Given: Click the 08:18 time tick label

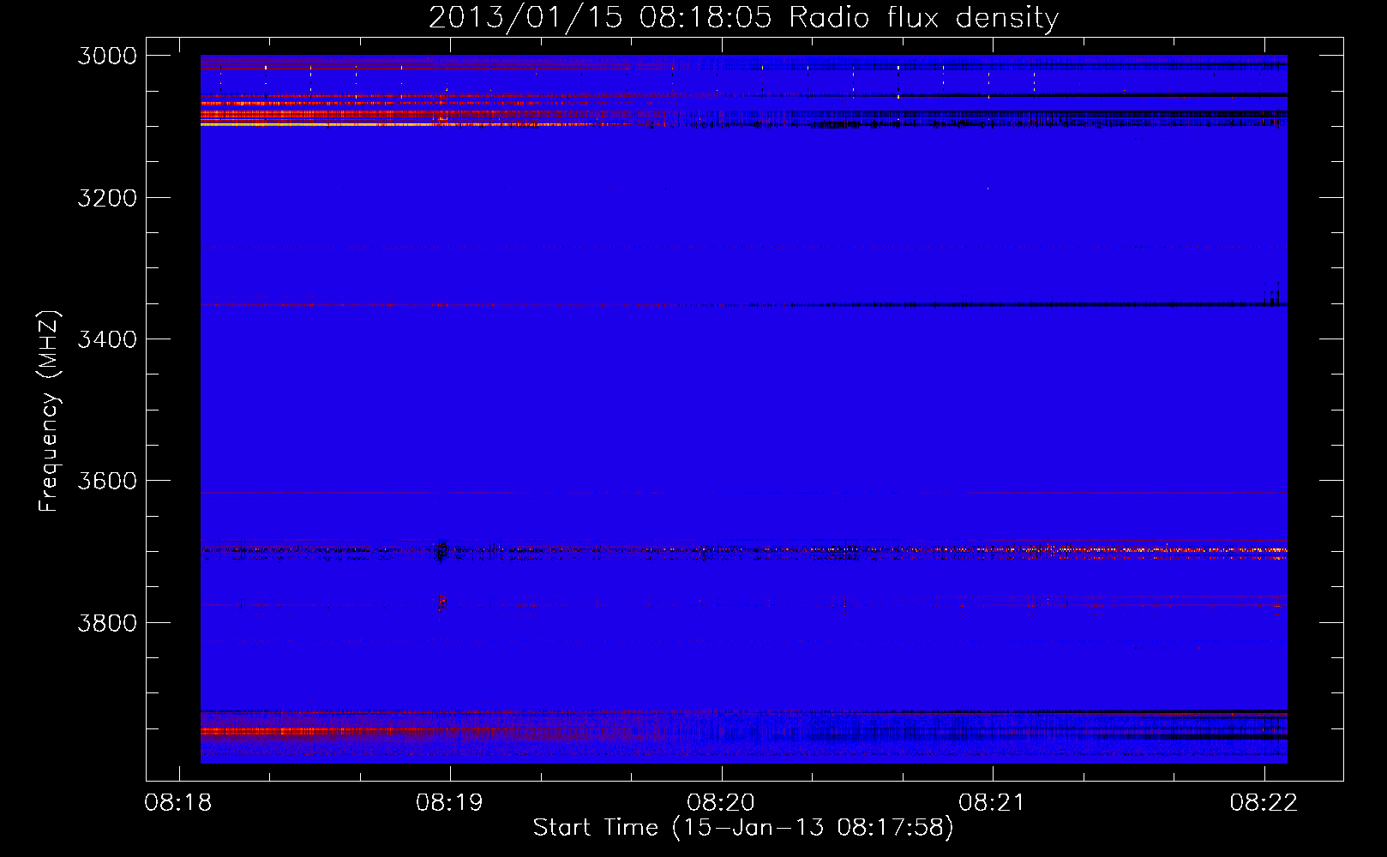Looking at the screenshot, I should 178,803.
